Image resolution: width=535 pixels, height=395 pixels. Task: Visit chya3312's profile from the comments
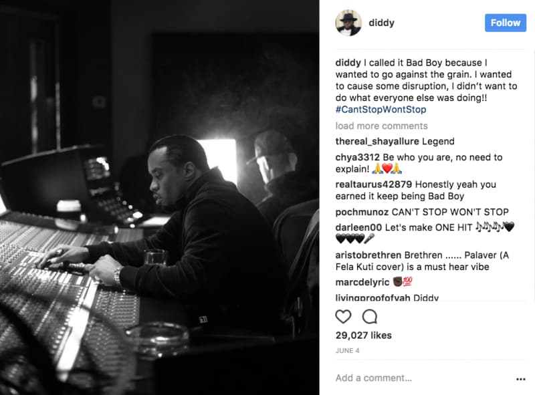pyautogui.click(x=357, y=157)
